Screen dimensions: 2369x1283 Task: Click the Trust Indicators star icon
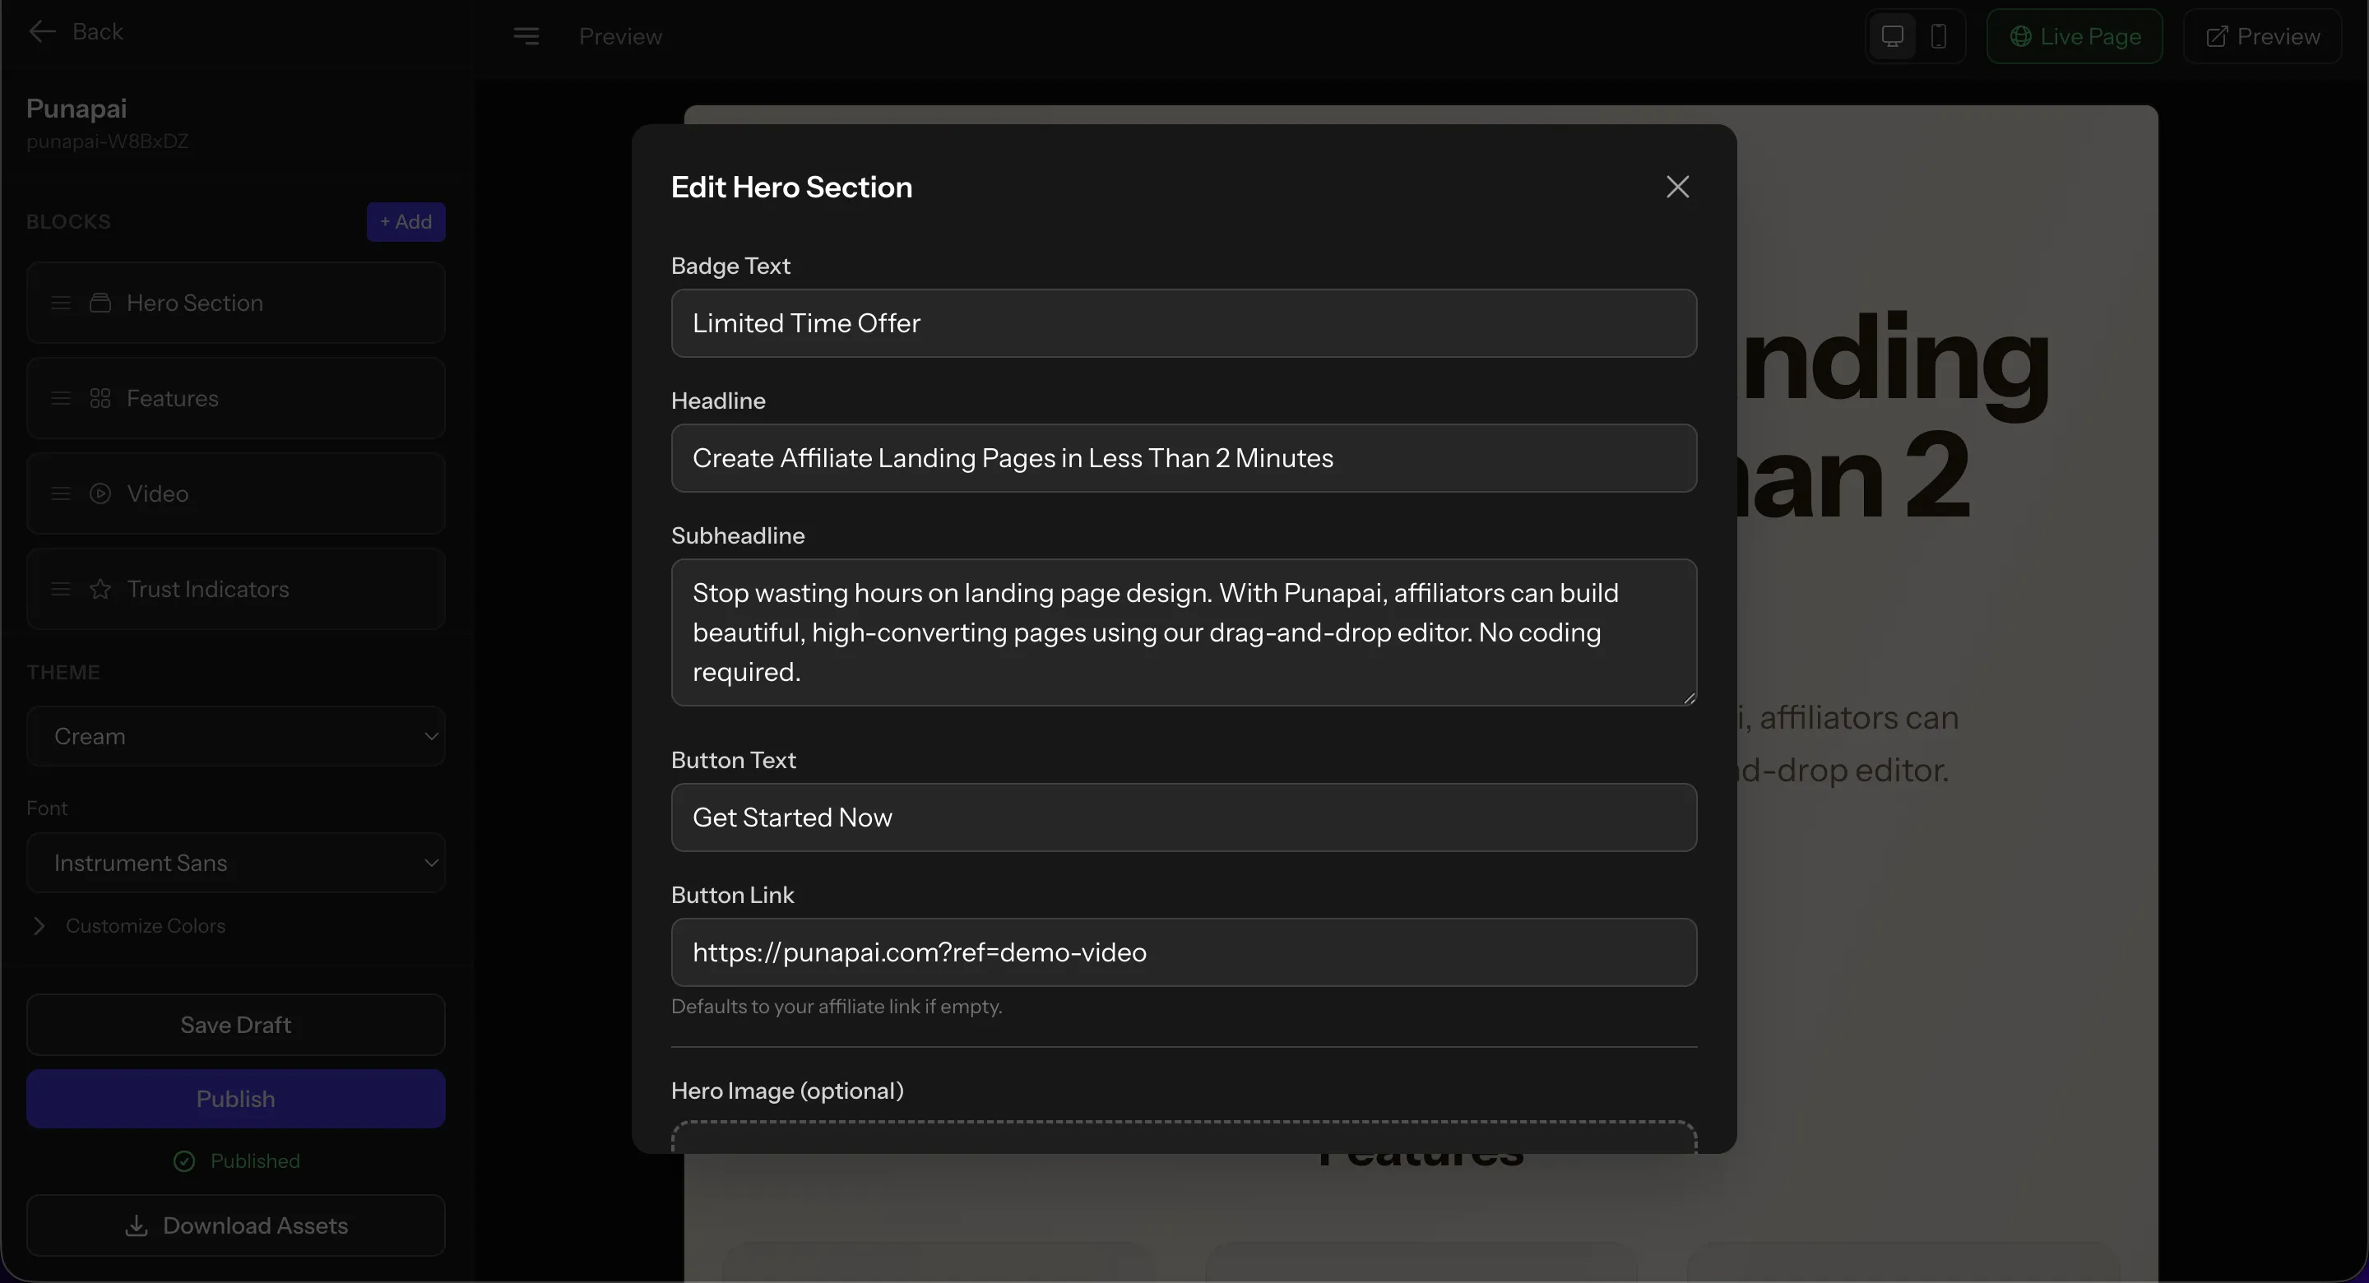[100, 590]
